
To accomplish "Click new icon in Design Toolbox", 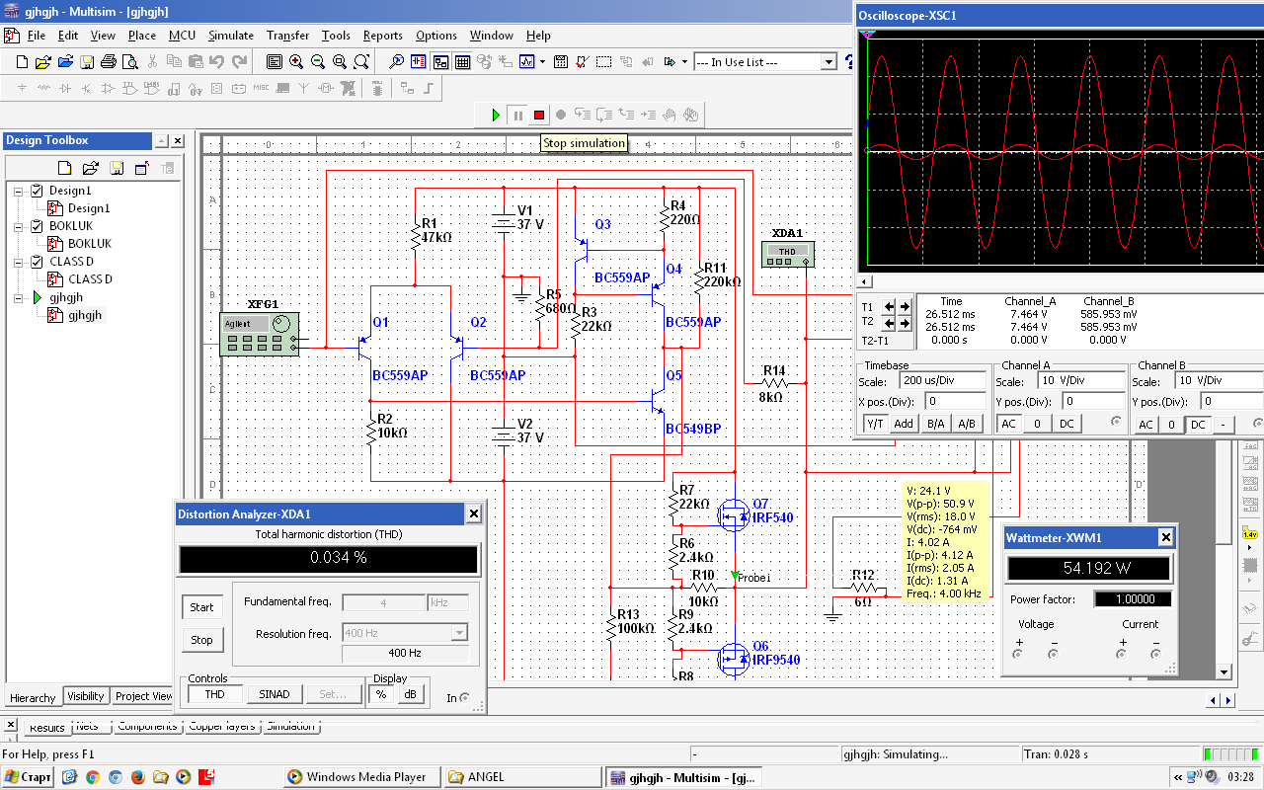I will (x=64, y=167).
